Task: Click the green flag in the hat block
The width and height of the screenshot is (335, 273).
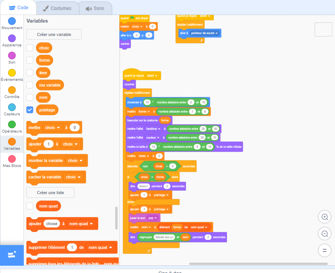Action: [x=132, y=18]
